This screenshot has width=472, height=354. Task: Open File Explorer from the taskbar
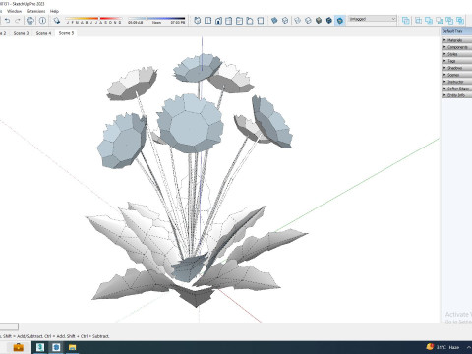click(72, 347)
